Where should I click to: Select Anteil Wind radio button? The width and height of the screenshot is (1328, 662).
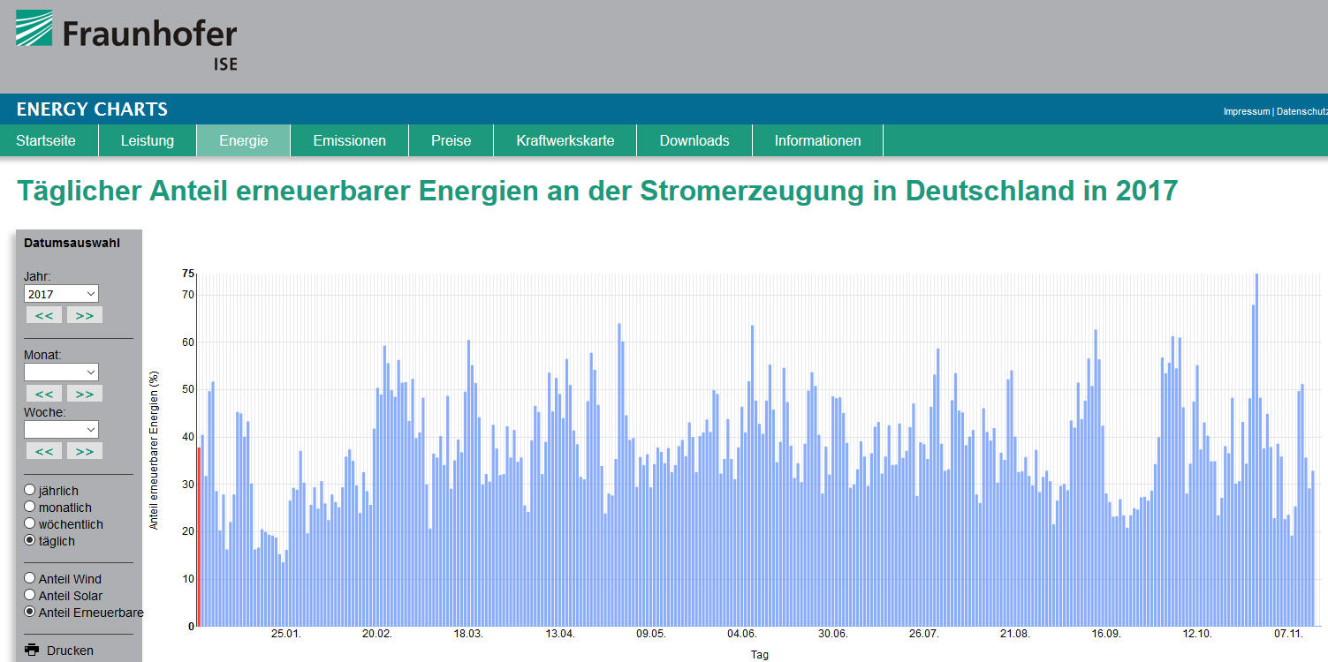tap(30, 578)
